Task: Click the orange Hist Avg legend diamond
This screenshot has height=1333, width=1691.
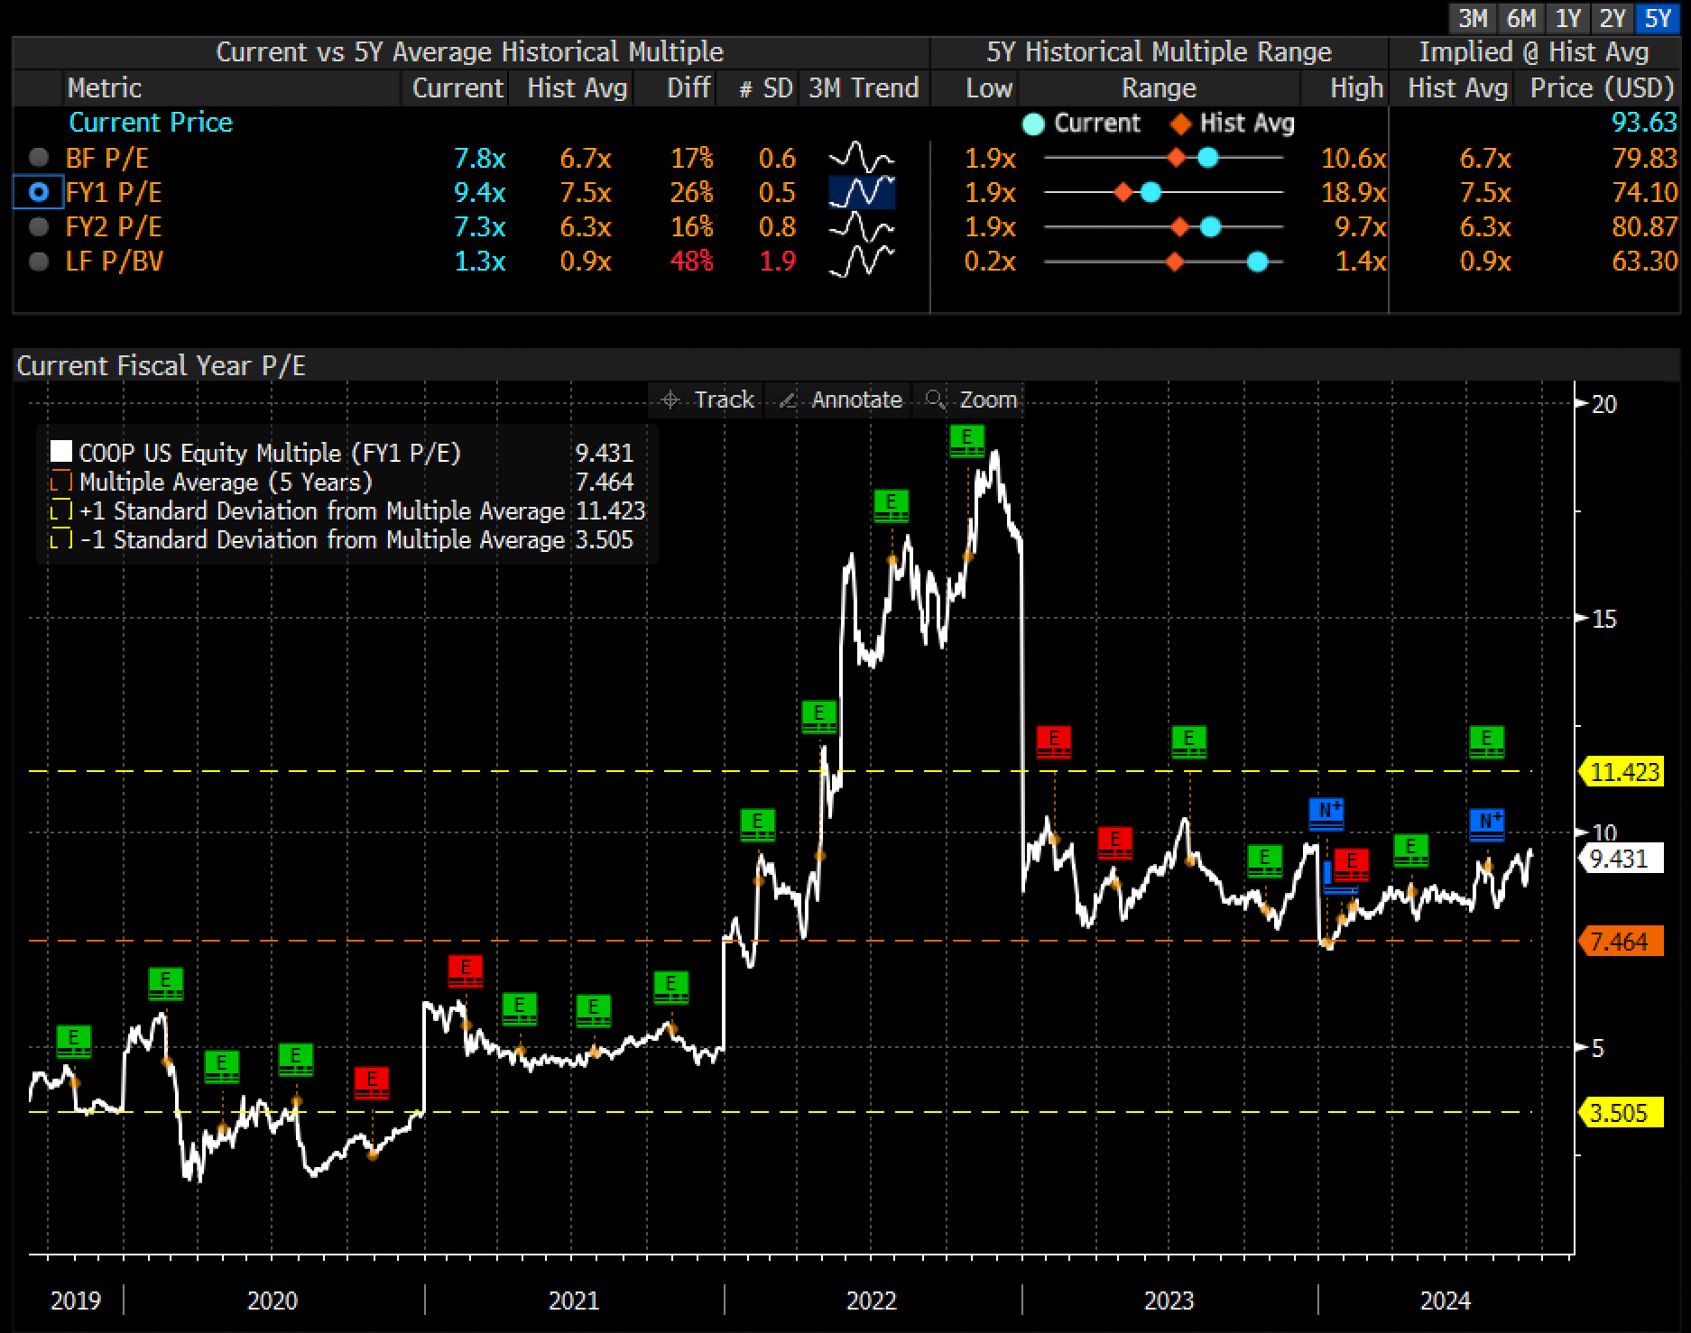Action: point(1179,124)
